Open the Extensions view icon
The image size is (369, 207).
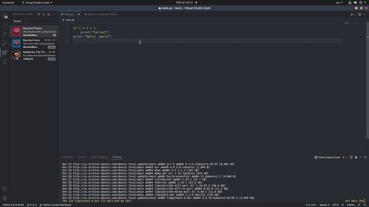click(x=5, y=52)
